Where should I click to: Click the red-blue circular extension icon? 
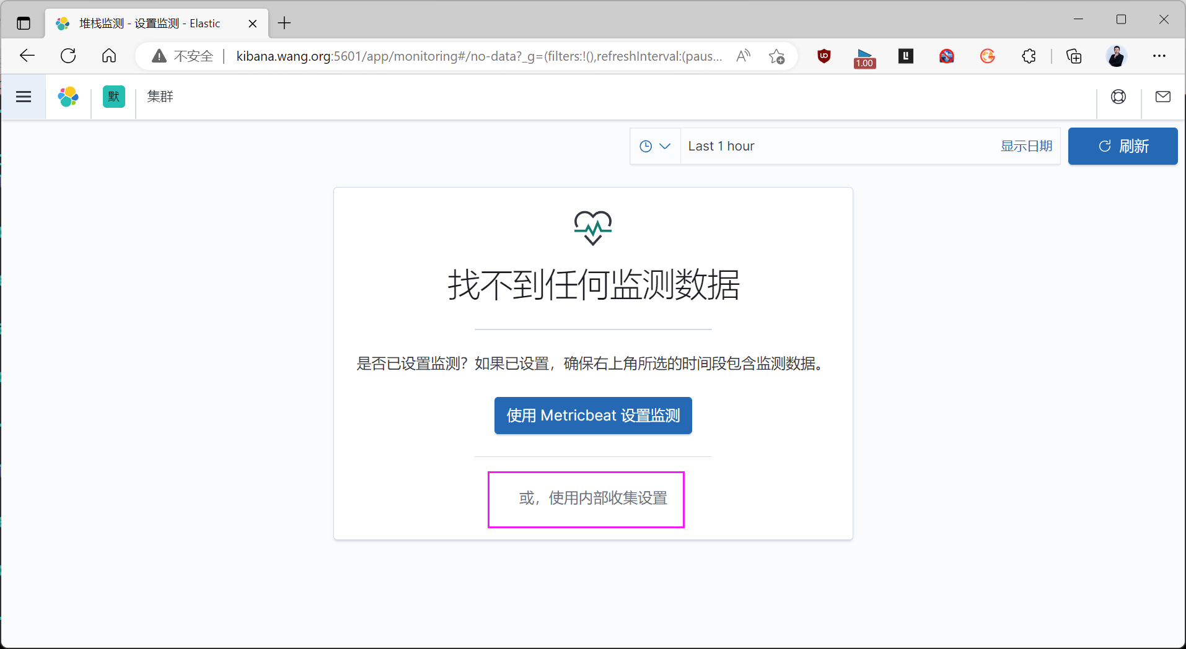pyautogui.click(x=947, y=56)
